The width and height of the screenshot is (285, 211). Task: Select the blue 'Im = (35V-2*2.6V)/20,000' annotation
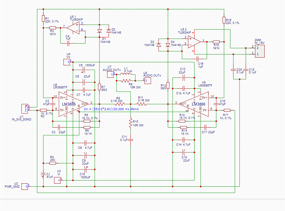[111, 109]
